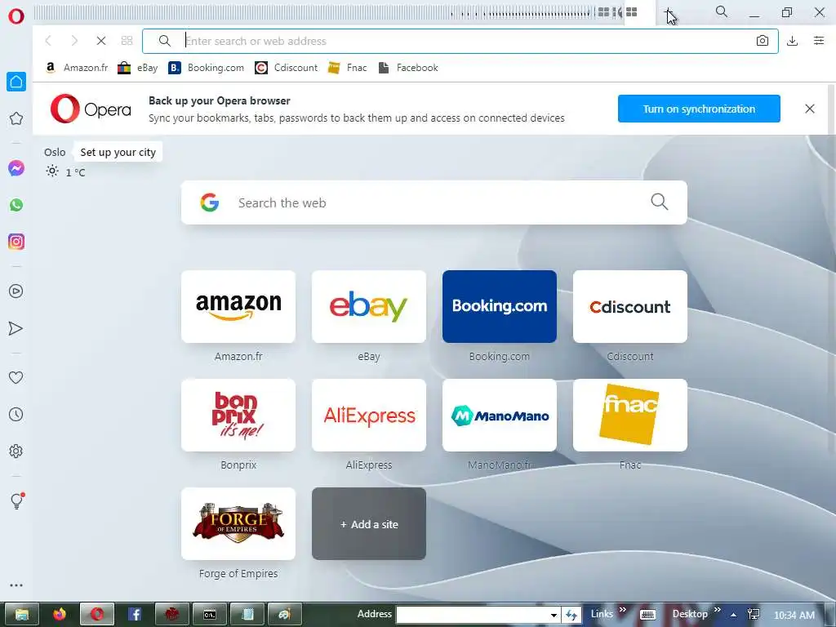
Task: Open Settings gear icon in sidebar
Action: pyautogui.click(x=16, y=451)
